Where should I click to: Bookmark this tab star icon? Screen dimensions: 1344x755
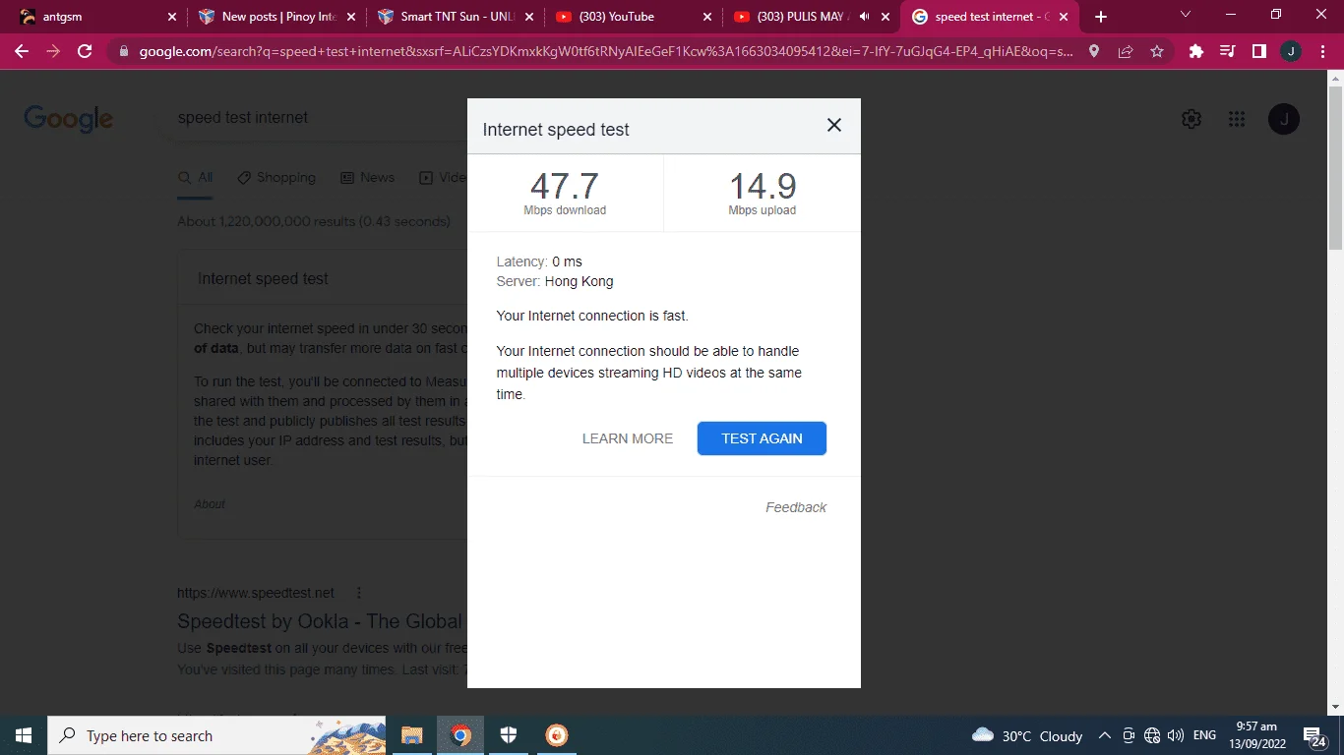click(1157, 51)
